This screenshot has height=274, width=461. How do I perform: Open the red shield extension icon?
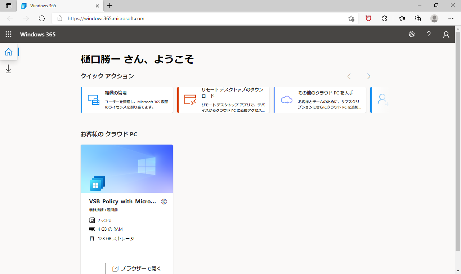pyautogui.click(x=368, y=18)
